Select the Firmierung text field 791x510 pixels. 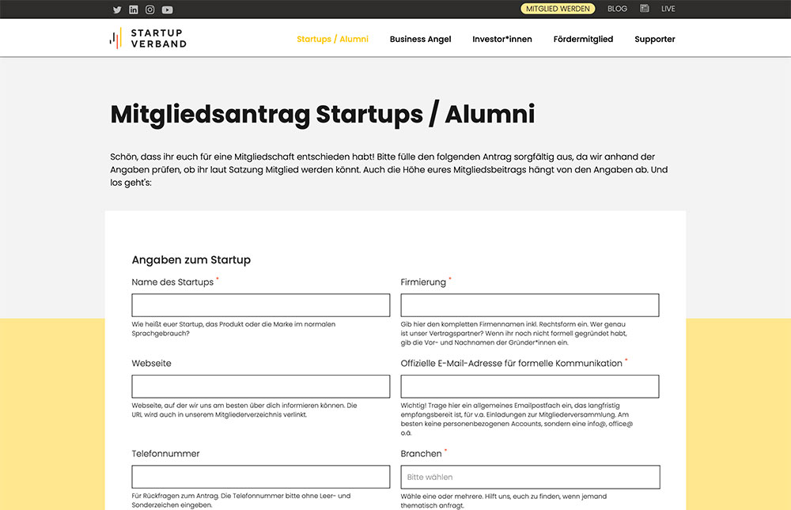[x=530, y=305]
